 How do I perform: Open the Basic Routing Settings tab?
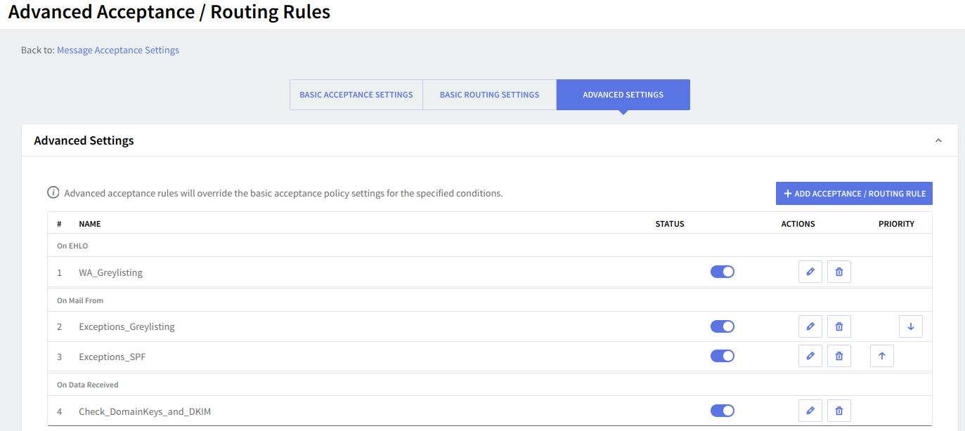click(489, 95)
